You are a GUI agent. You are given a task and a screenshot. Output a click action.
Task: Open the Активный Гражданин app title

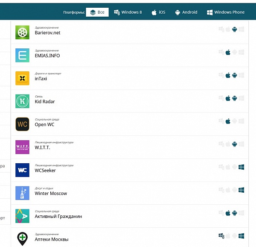click(x=58, y=216)
